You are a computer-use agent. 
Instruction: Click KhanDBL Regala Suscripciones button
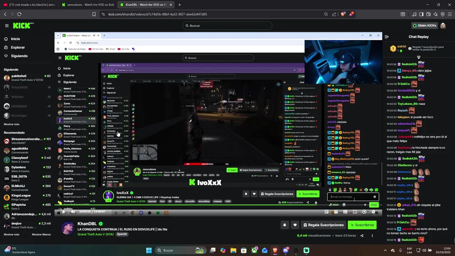coord(323,225)
